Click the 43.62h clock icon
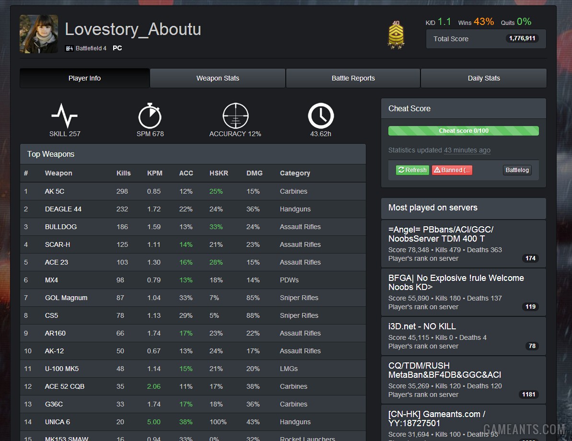 coord(321,116)
